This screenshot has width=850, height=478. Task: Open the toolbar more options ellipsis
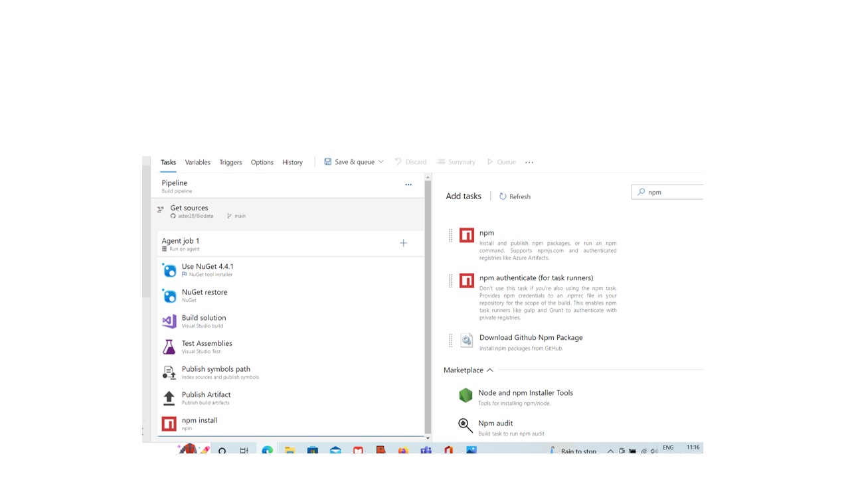(x=529, y=162)
